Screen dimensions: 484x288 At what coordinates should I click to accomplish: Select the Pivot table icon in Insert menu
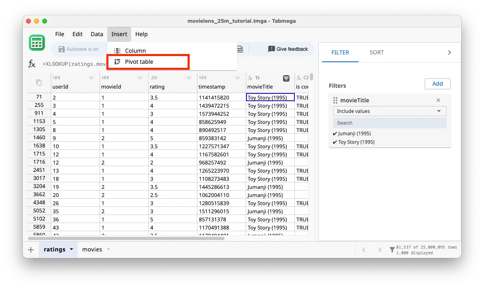coord(117,62)
